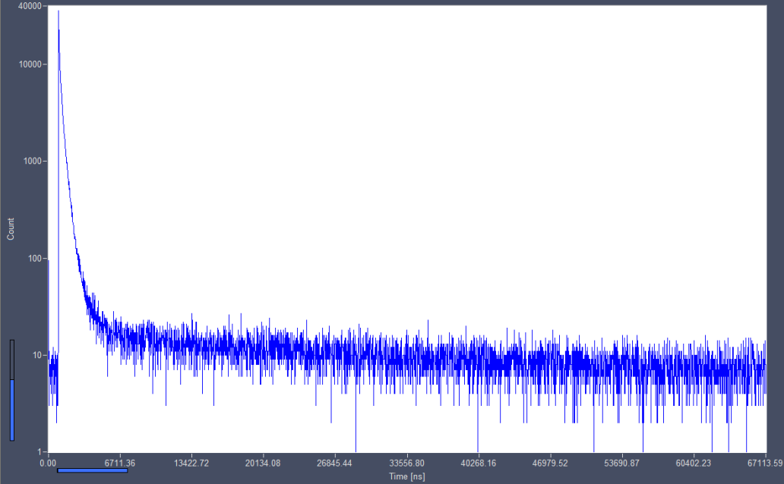
Task: Click the Time [ns] axis title
Action: click(x=407, y=476)
